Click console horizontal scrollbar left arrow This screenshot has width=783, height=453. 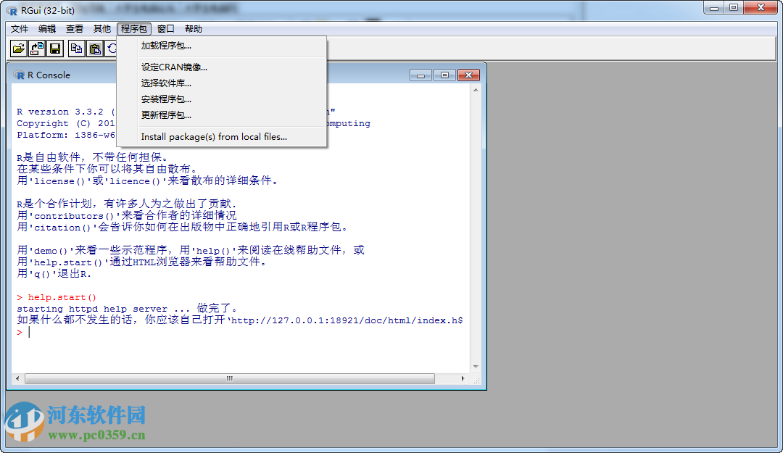tap(17, 378)
